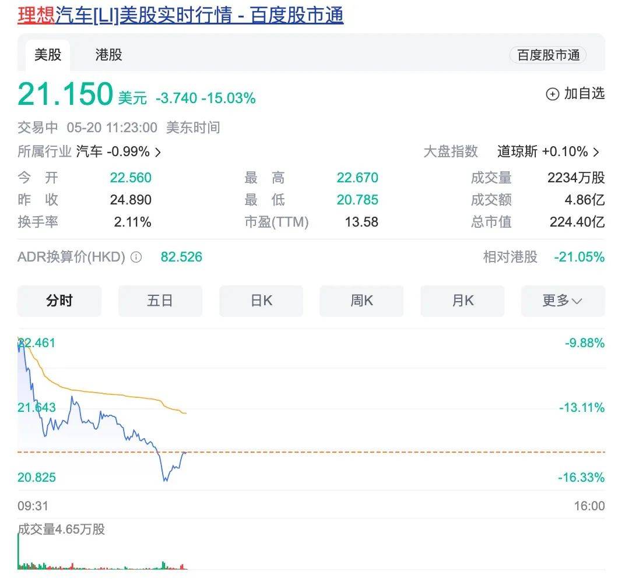The width and height of the screenshot is (625, 579).
Task: Select the 分时 intraday chart view
Action: 59,301
